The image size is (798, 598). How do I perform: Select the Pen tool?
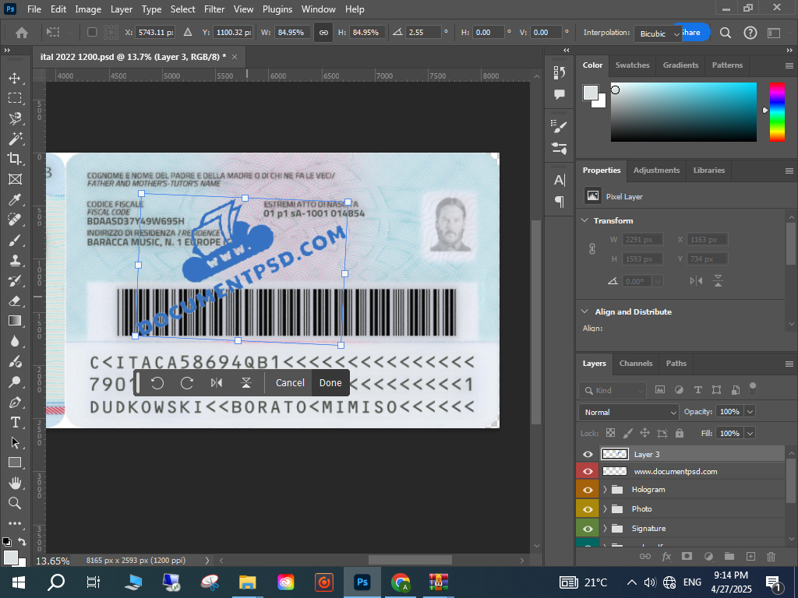coord(15,403)
